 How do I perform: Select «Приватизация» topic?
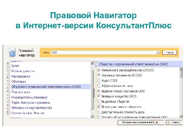point(21,92)
